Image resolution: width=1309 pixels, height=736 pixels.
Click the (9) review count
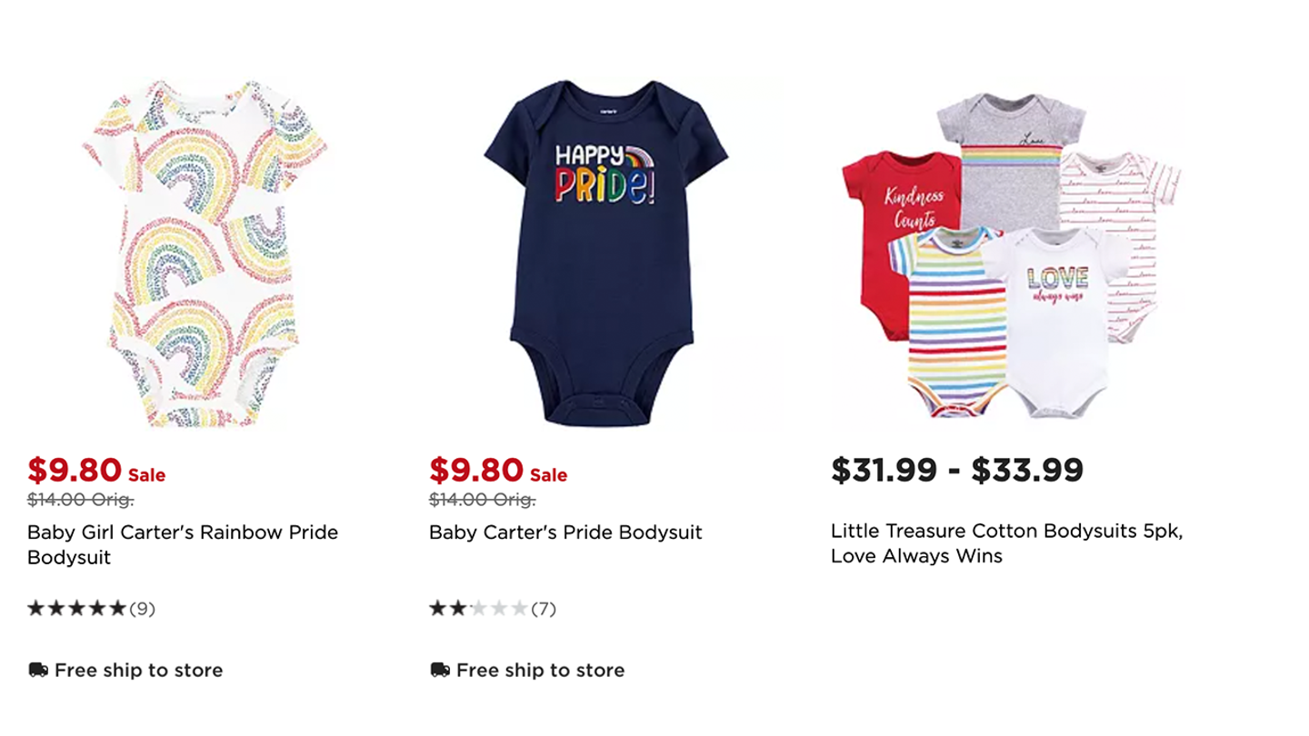pos(143,609)
